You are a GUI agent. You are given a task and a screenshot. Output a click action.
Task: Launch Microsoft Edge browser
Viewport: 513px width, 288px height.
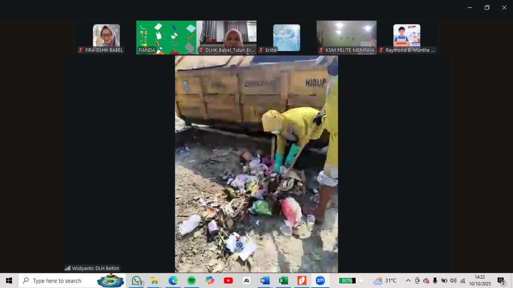[x=173, y=281]
